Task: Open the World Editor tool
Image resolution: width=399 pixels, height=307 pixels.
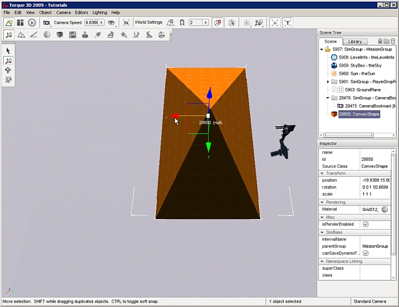Action: (x=9, y=22)
